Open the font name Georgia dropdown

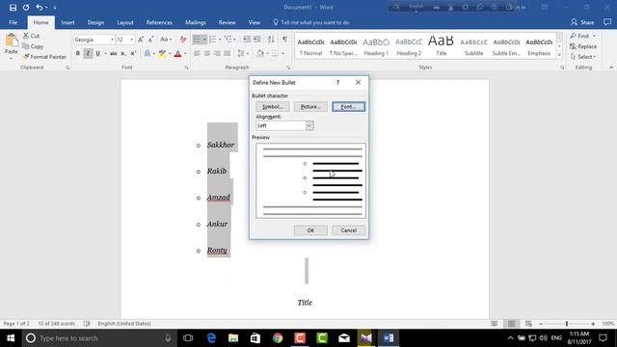click(112, 40)
